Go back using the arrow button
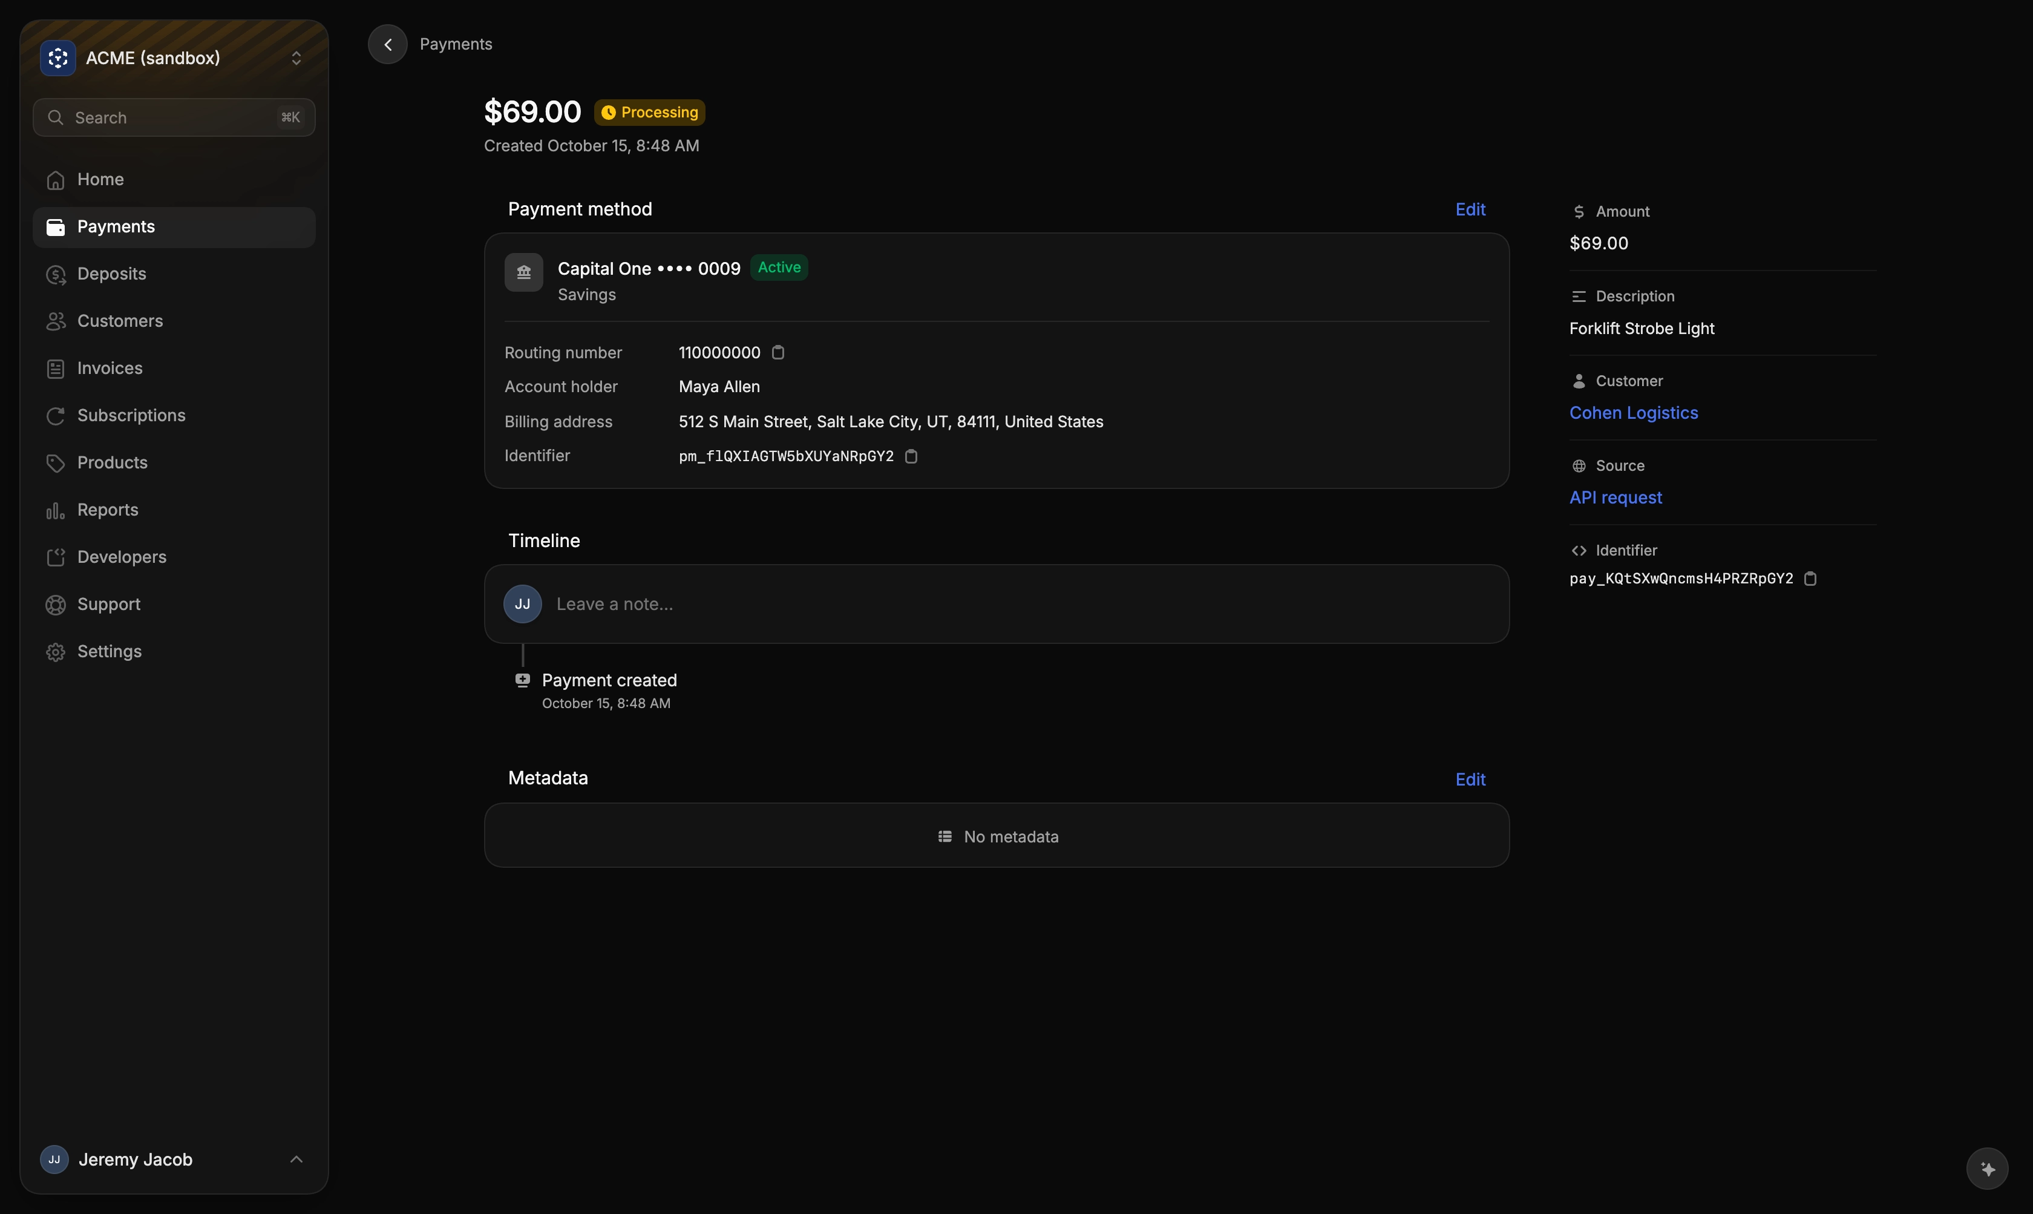 point(388,44)
